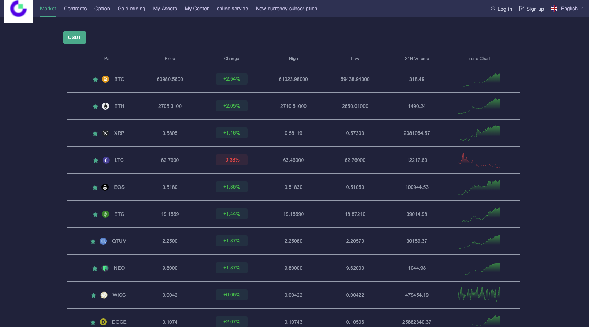Open the Contracts menu
The width and height of the screenshot is (589, 327).
pyautogui.click(x=75, y=9)
